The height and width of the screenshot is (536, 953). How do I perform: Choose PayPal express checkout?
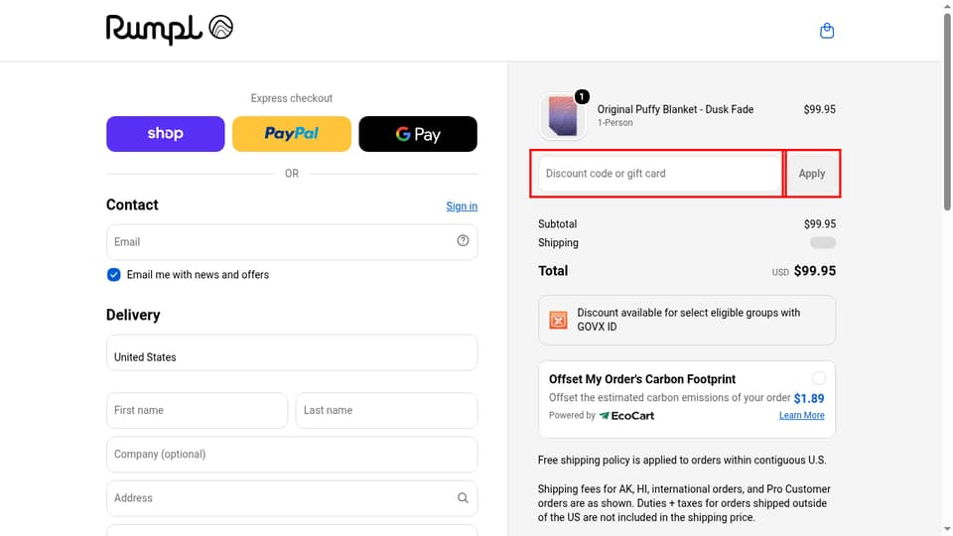click(x=292, y=134)
